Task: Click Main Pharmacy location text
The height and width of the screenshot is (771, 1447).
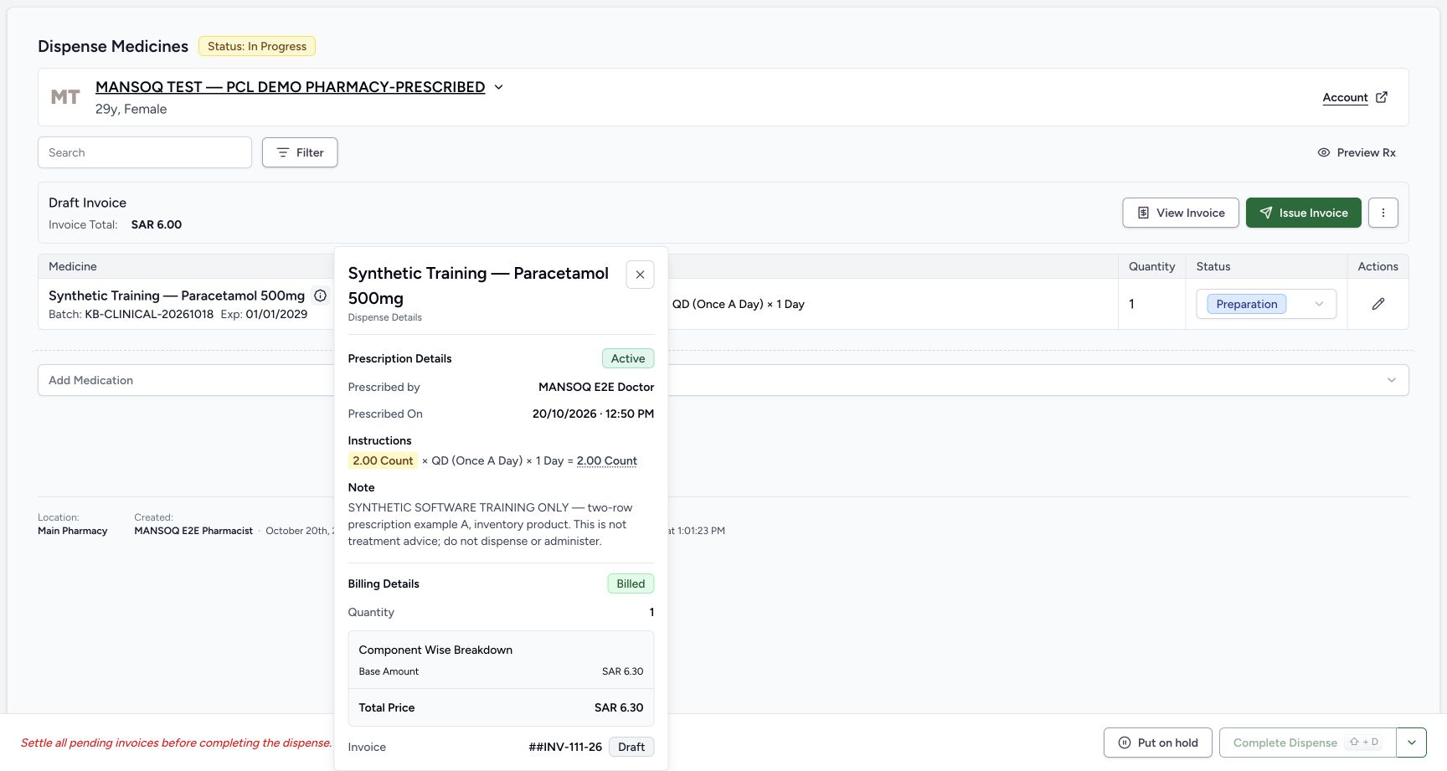Action: pyautogui.click(x=73, y=531)
